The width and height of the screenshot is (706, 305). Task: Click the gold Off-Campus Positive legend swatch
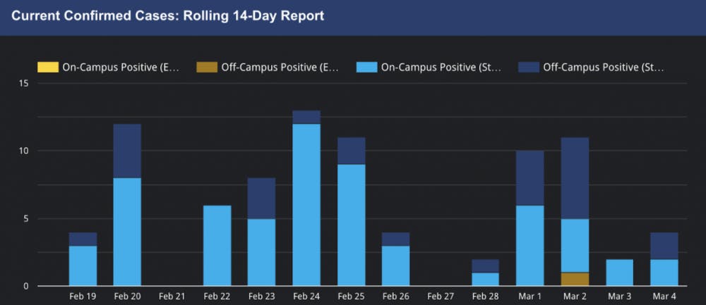206,68
